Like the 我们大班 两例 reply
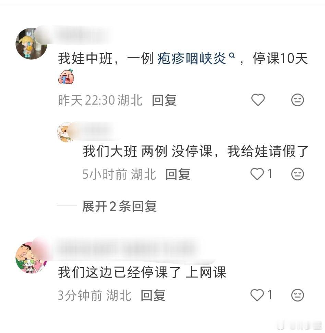 coord(257,174)
